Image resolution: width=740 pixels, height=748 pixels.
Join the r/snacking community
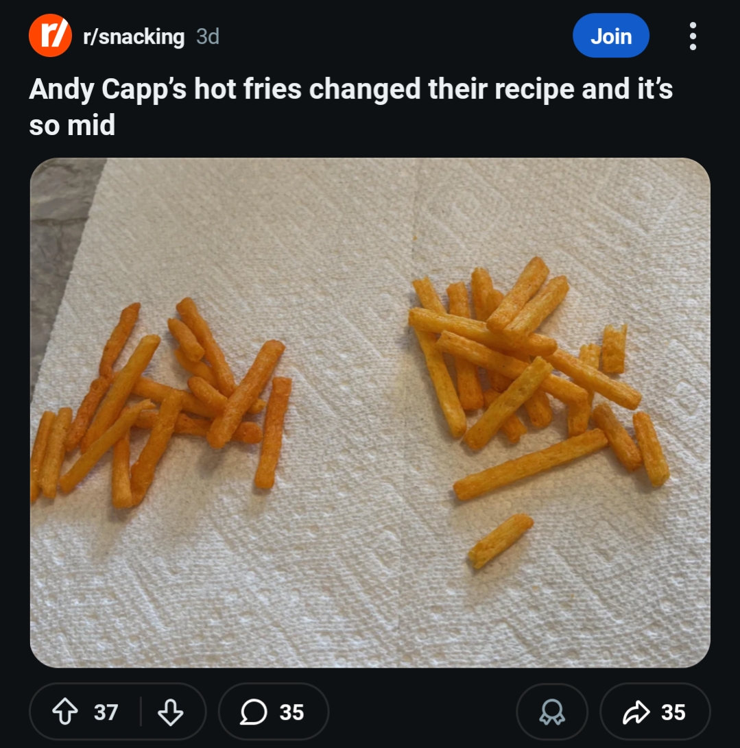(x=610, y=36)
